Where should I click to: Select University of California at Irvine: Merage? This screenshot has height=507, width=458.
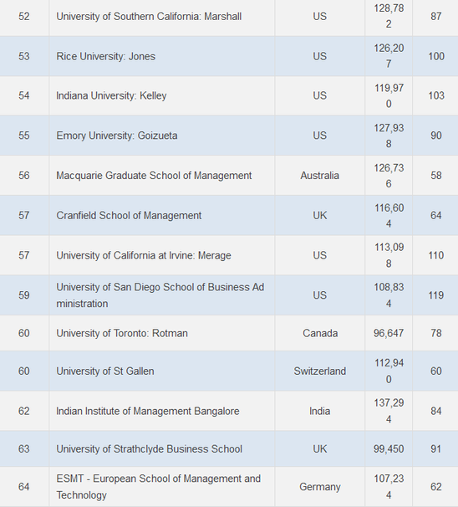click(144, 255)
